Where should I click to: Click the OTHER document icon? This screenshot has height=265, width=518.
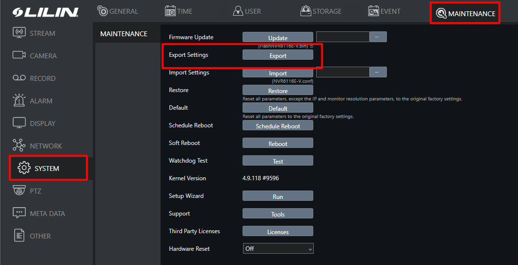pos(19,236)
